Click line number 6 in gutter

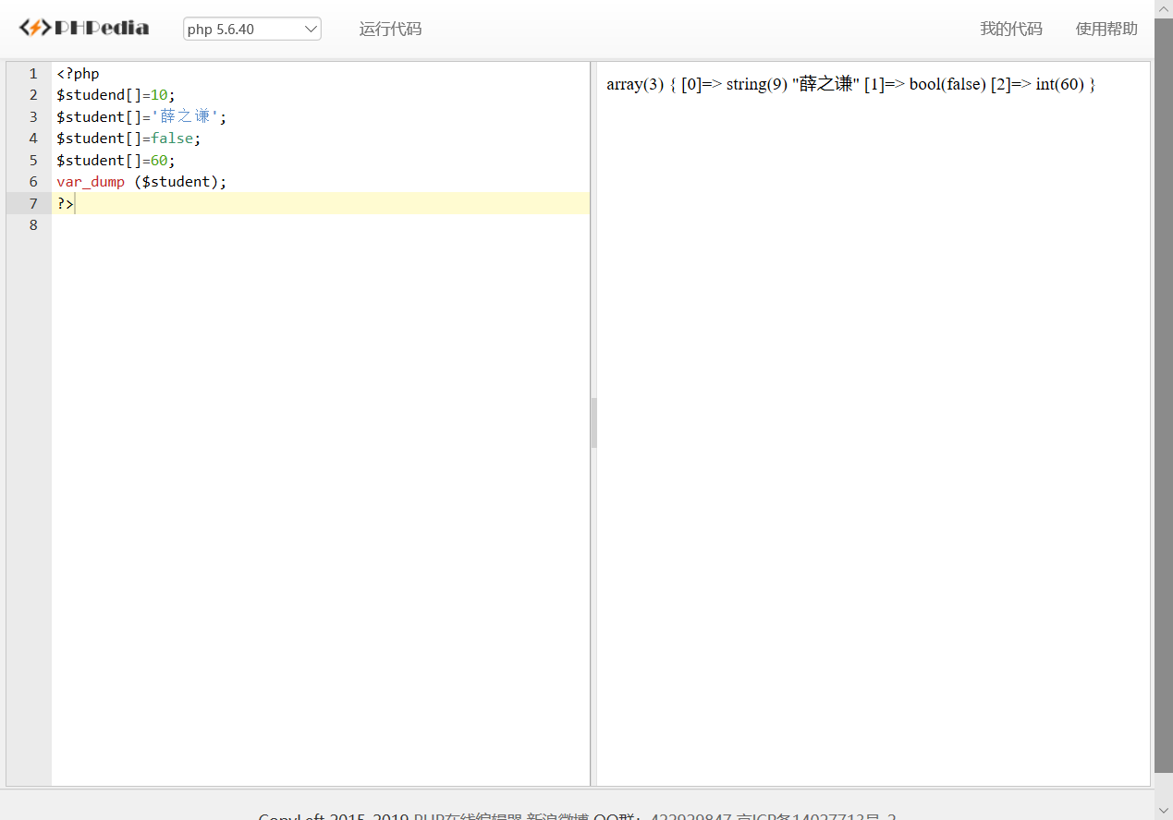click(x=33, y=182)
